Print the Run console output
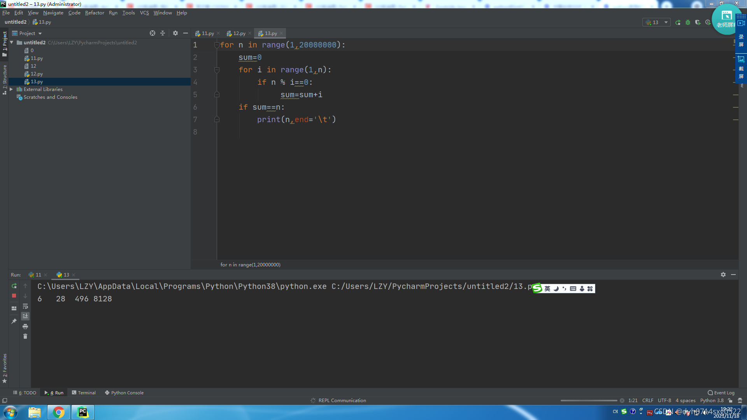The width and height of the screenshot is (747, 420). (x=25, y=326)
